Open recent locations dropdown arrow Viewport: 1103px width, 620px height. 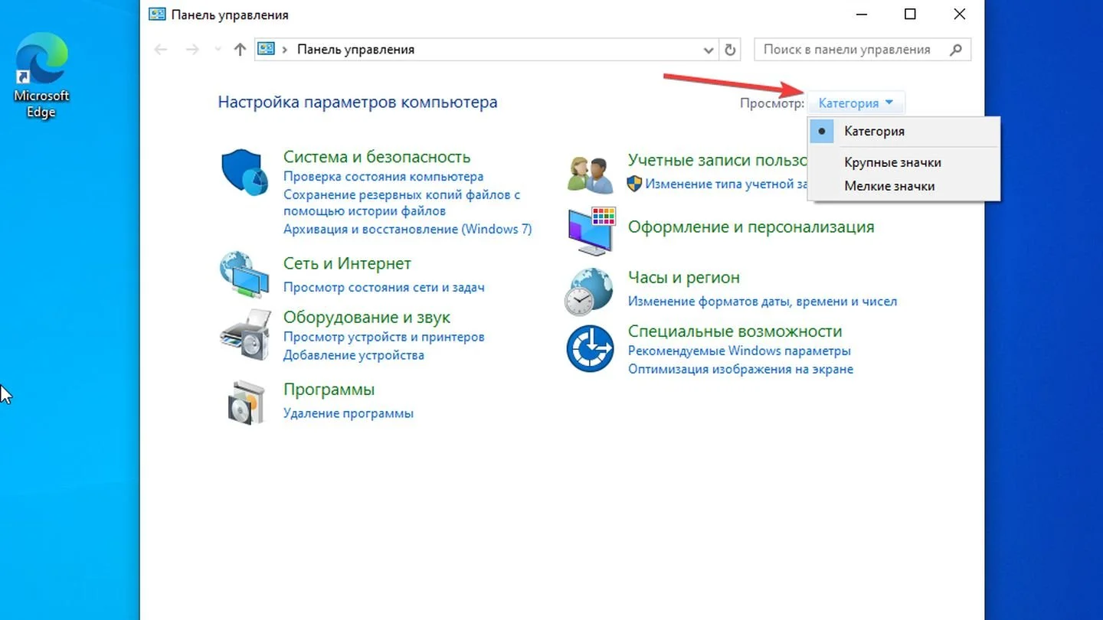click(x=218, y=50)
